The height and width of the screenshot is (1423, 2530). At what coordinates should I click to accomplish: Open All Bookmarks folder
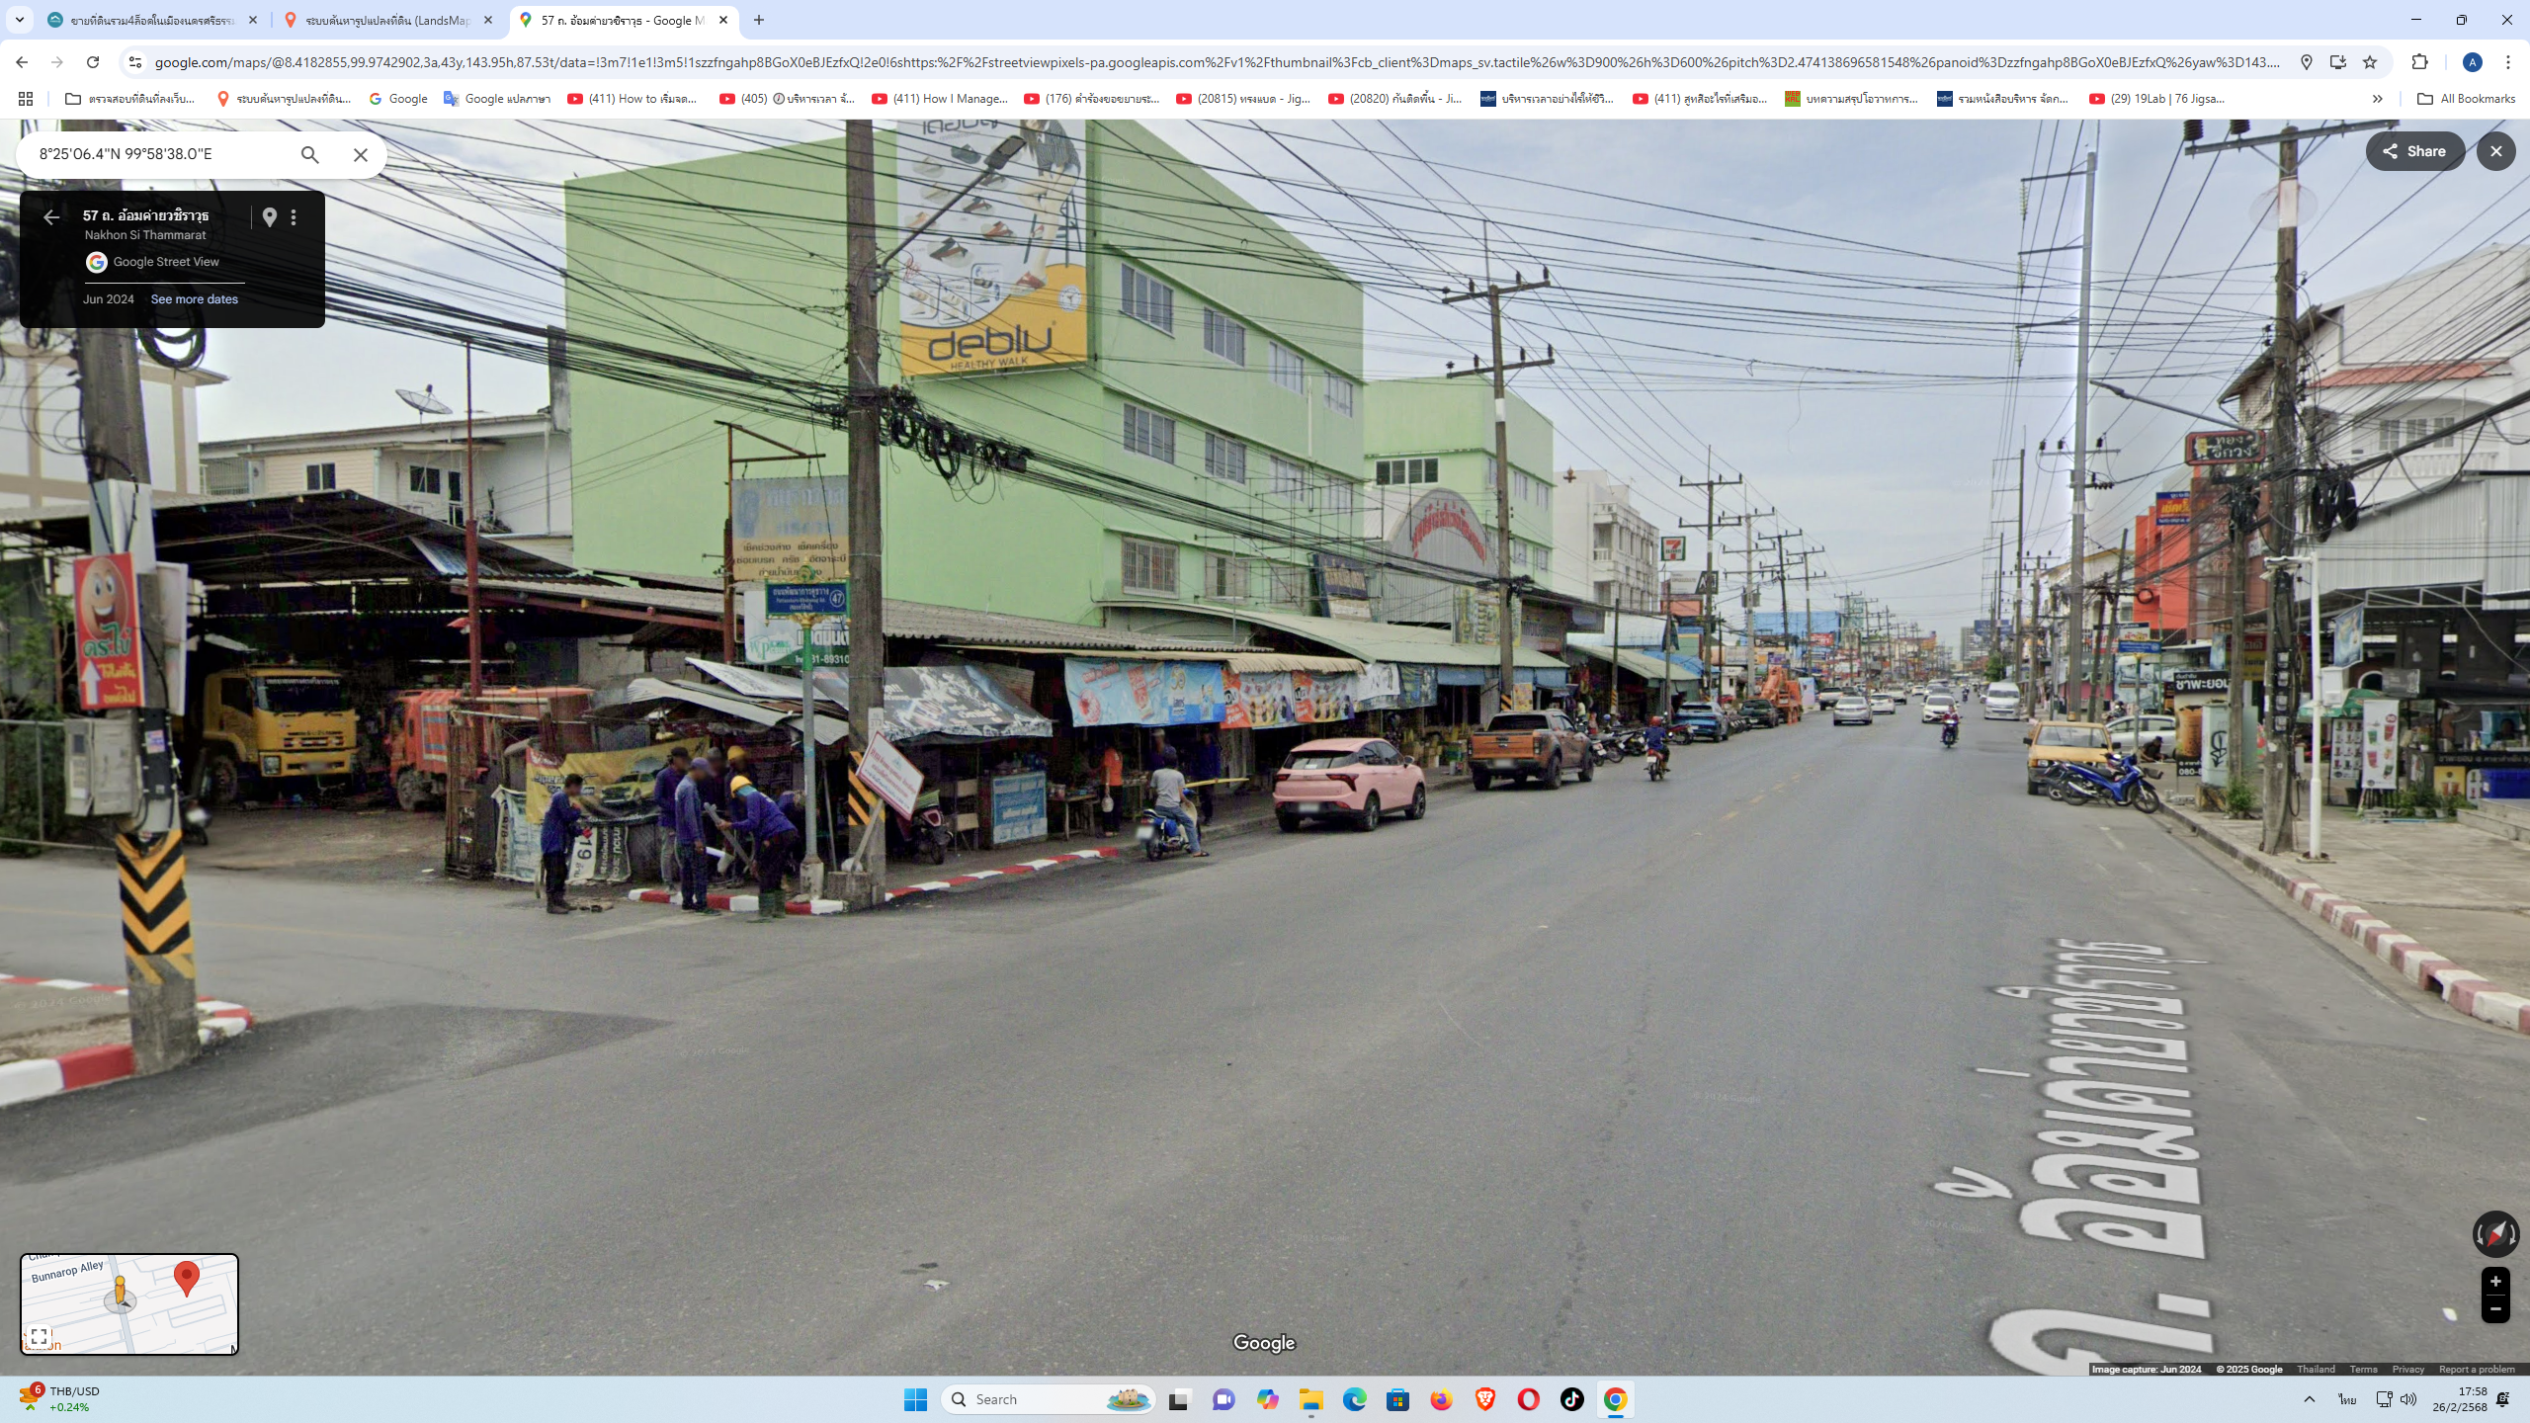click(x=2466, y=99)
